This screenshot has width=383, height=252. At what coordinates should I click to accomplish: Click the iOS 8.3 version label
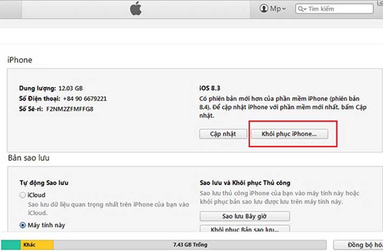[x=210, y=88]
